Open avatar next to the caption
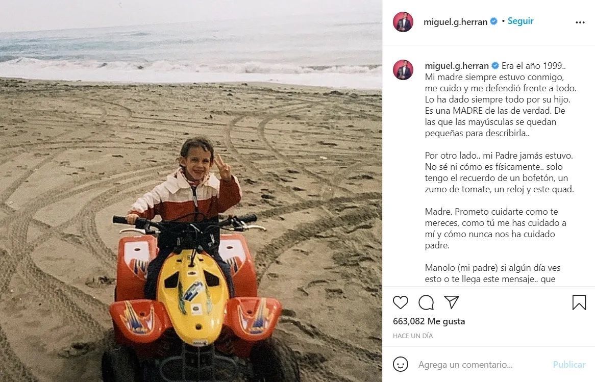595x382 pixels. point(403,70)
